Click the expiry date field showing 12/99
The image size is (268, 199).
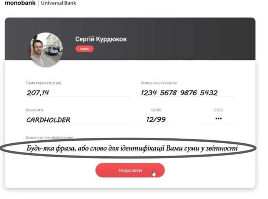(156, 119)
